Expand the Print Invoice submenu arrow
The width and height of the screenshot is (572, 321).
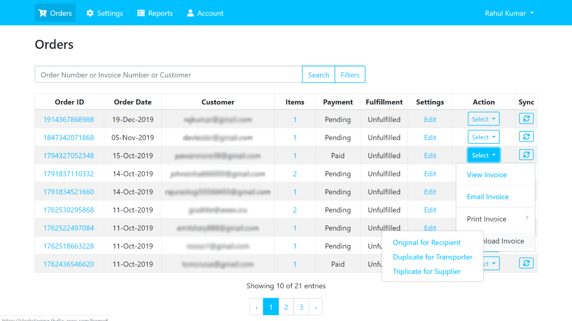click(x=527, y=218)
